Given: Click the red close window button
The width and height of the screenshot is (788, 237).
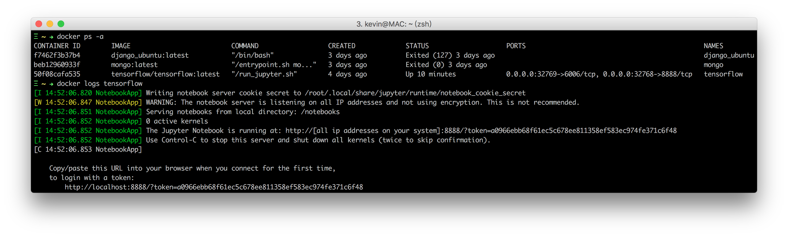Looking at the screenshot, I should point(39,24).
